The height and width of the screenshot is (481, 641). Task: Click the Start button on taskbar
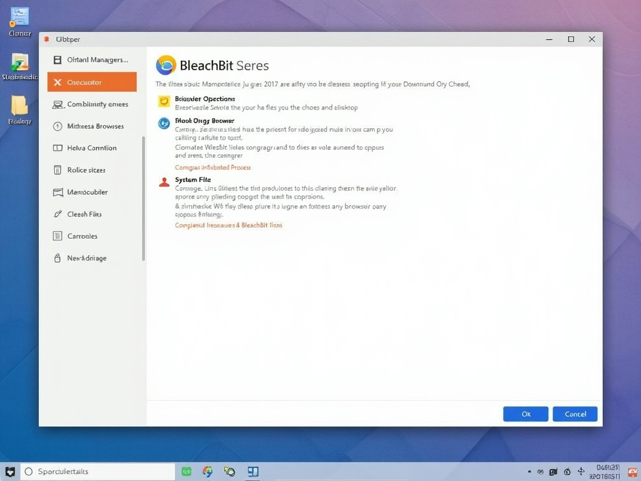pos(10,472)
